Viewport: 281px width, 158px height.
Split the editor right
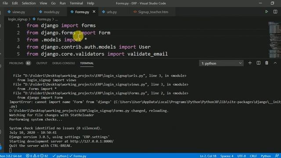[275, 12]
